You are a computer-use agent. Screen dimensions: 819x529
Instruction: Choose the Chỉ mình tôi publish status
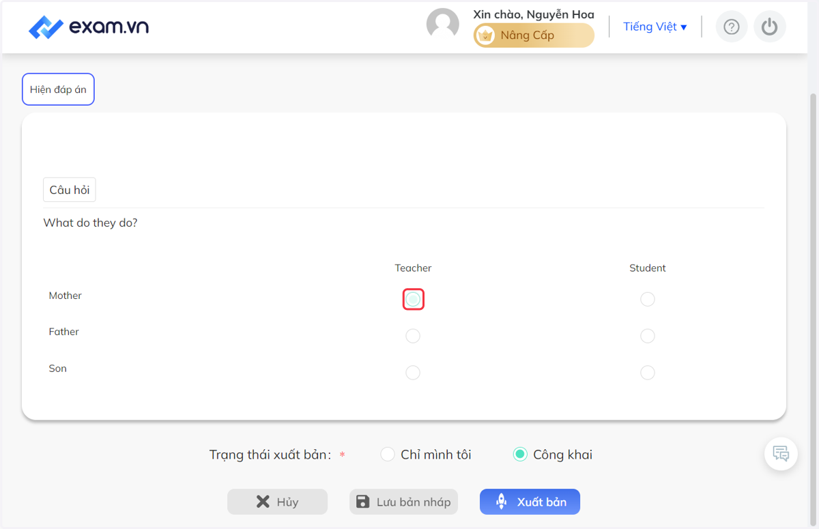click(388, 454)
